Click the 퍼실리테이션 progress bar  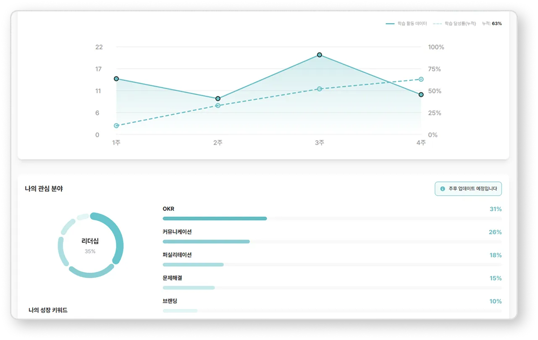pos(193,265)
